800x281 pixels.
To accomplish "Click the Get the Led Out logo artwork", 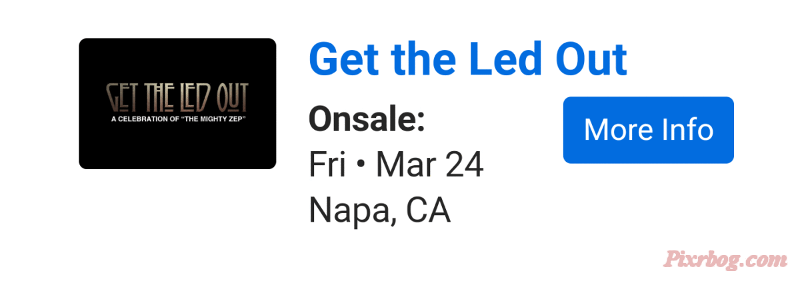I will point(178,99).
